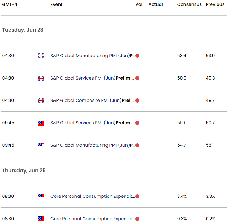Image resolution: width=227 pixels, height=224 pixels.
Task: Click the UK flag beside S&P Global Composite PMI
Action: (x=41, y=101)
